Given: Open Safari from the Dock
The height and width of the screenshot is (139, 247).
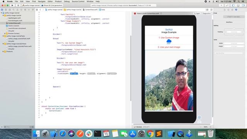Looking at the screenshot, I should pyautogui.click(x=63, y=134).
